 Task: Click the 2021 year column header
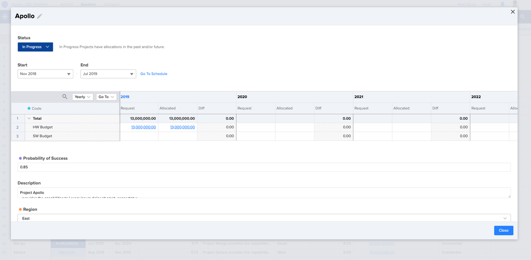[x=359, y=97]
